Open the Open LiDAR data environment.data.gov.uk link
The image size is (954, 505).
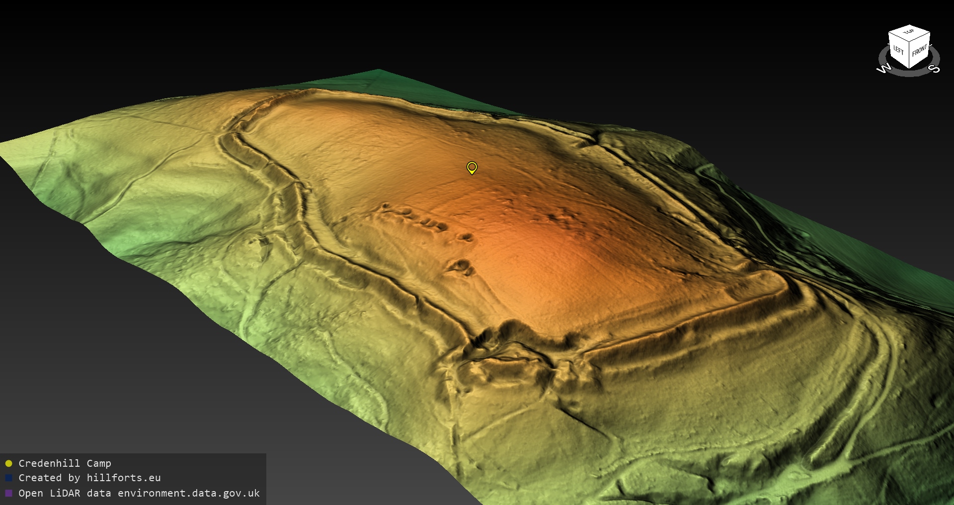[x=139, y=493]
